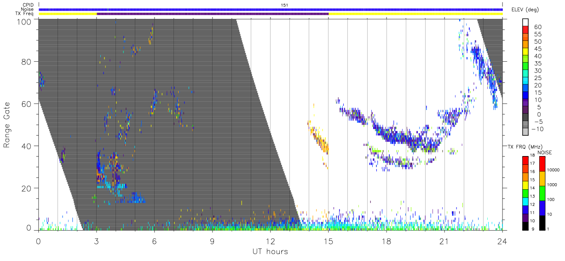Click the blue cell between 10 and 15 in the ELEV bar
Viewport: 565px width, 261px height.
click(x=526, y=95)
